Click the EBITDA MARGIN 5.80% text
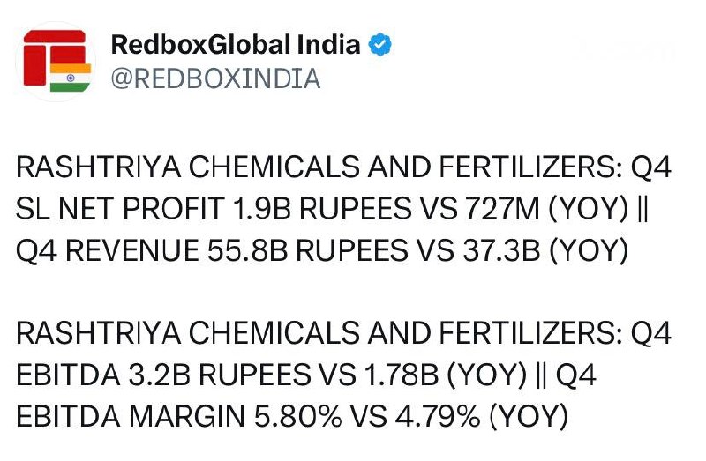Viewport: 706px width, 461px height. [179, 416]
